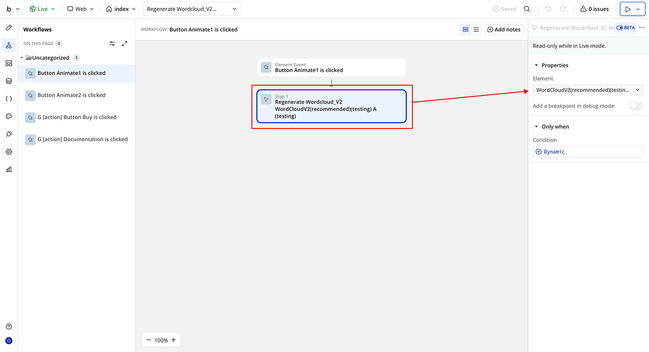Viewport: 649px width, 352px height.
Task: Select the Button Animate2 is clicked workflow
Action: [77, 96]
